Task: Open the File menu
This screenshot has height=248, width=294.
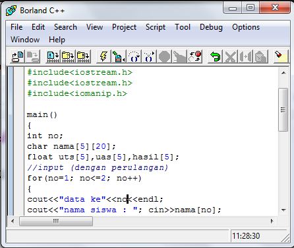Action: 16,27
